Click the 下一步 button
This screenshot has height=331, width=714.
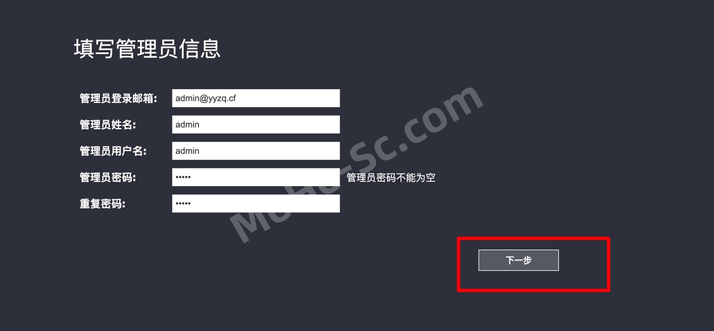pos(518,260)
